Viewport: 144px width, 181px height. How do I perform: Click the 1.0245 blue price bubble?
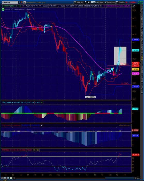click(136, 86)
